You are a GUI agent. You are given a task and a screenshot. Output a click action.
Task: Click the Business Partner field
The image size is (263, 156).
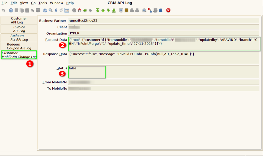164,20
